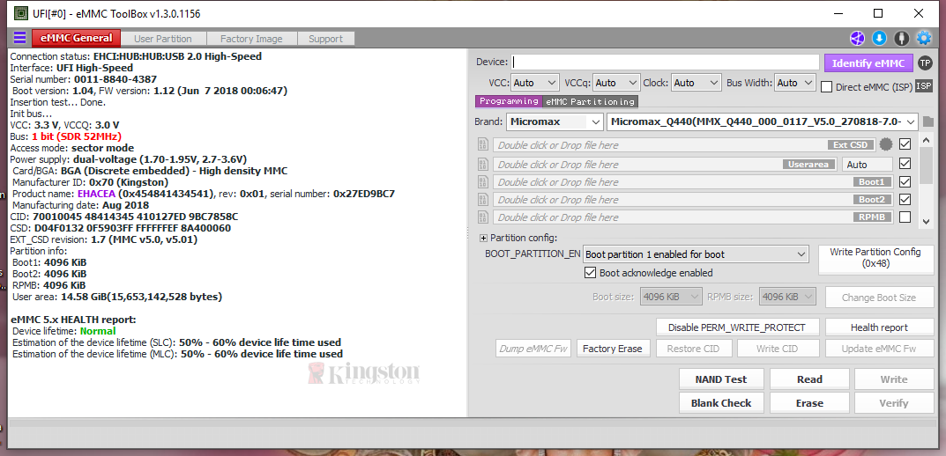
Task: Toggle Boot acknowledge enabled checkbox
Action: [x=591, y=273]
